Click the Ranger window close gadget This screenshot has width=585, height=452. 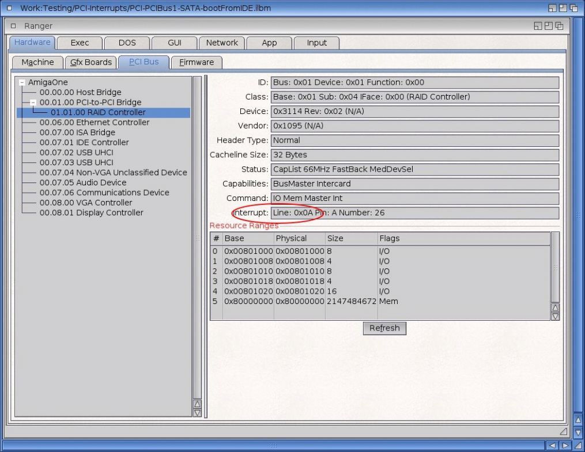coord(13,26)
